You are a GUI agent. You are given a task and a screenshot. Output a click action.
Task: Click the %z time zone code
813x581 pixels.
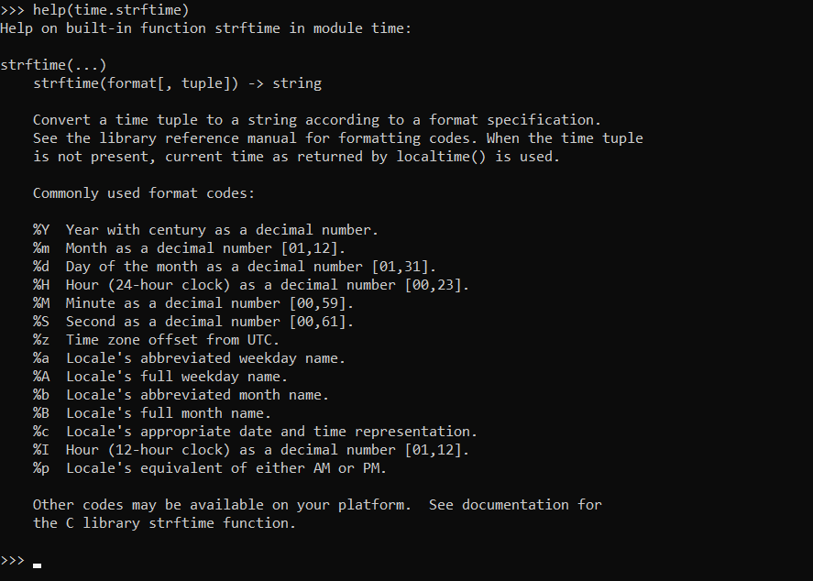[41, 340]
